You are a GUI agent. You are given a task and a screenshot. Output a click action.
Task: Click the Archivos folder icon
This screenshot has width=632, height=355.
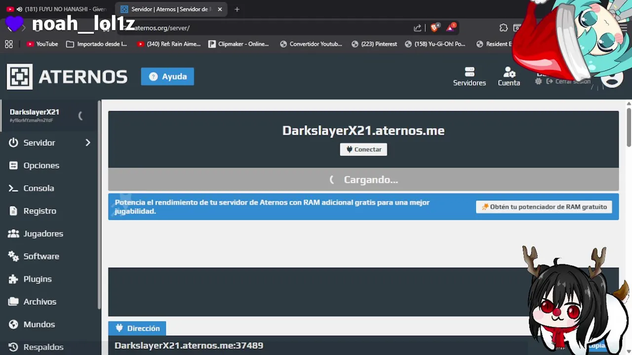click(x=13, y=301)
